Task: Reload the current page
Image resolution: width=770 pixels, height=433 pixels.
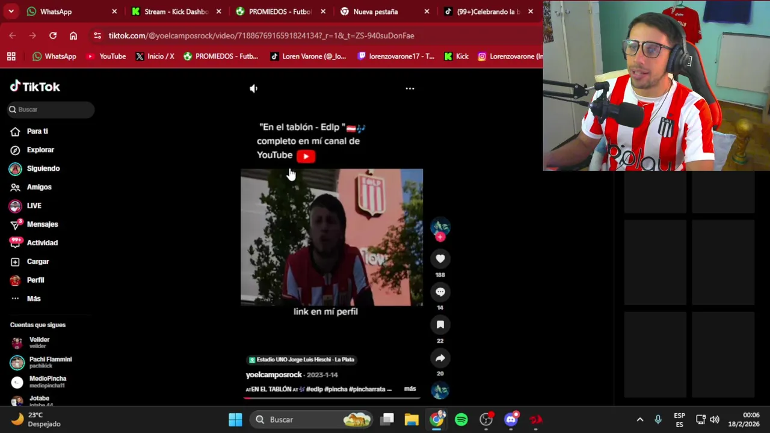Action: tap(53, 35)
